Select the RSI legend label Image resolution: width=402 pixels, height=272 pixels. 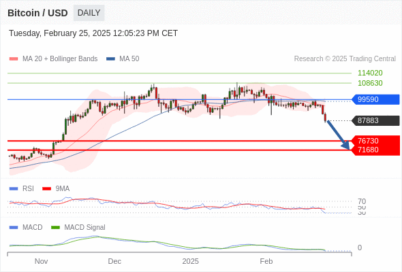[x=28, y=189]
